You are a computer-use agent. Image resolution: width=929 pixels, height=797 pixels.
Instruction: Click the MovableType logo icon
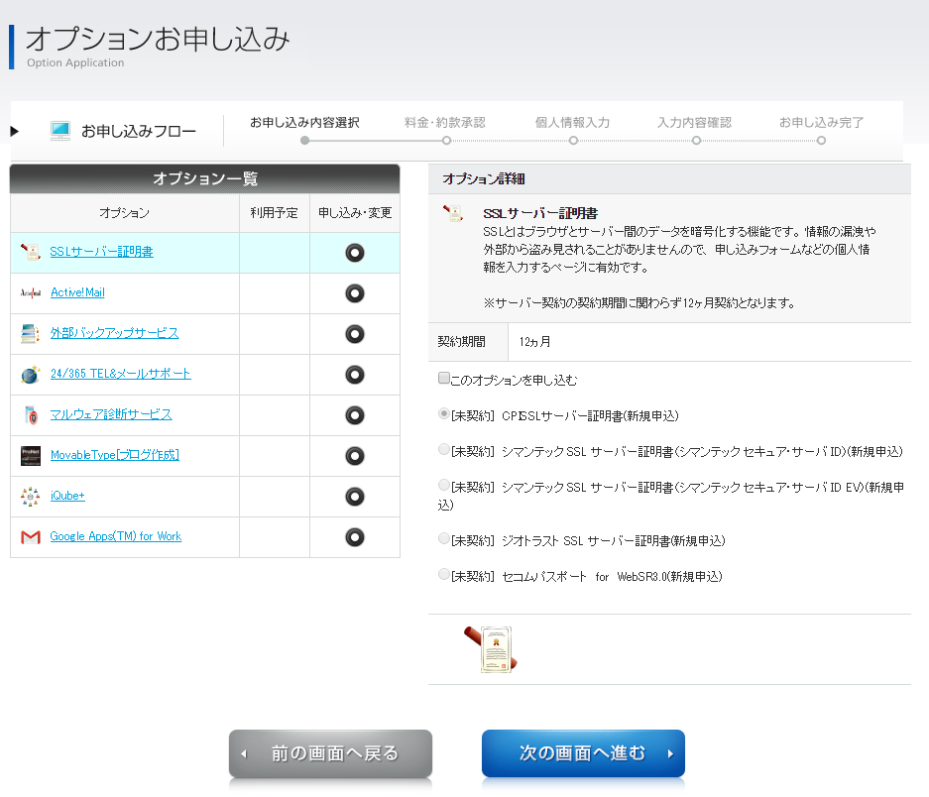pos(30,456)
